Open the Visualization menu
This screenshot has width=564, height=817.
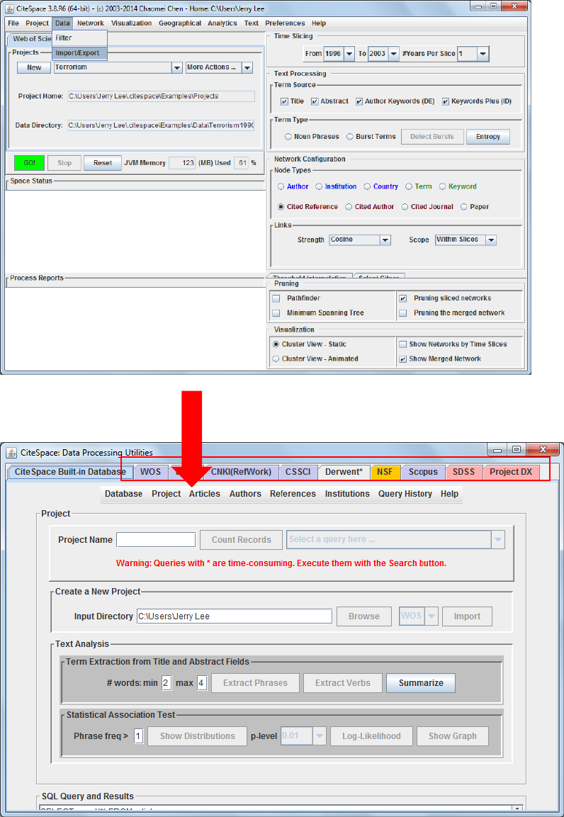click(131, 23)
